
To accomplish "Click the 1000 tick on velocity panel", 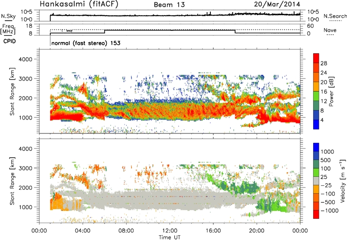I will click(25, 207).
